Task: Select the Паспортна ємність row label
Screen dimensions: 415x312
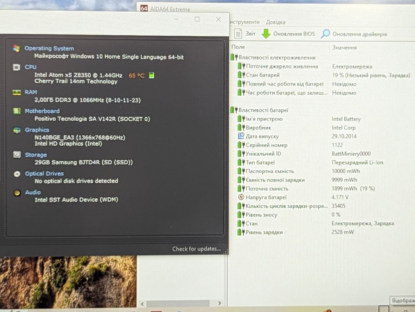Action: tap(270, 171)
